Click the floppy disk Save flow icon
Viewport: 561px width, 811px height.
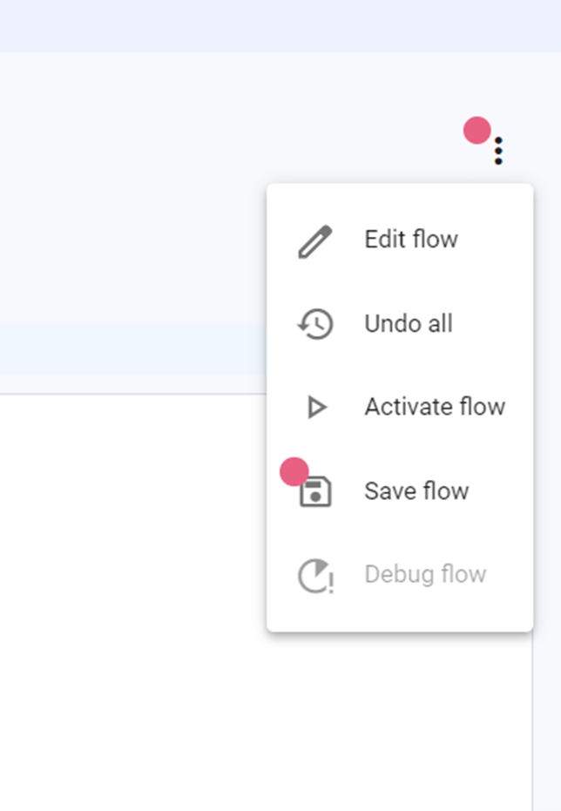click(x=315, y=491)
